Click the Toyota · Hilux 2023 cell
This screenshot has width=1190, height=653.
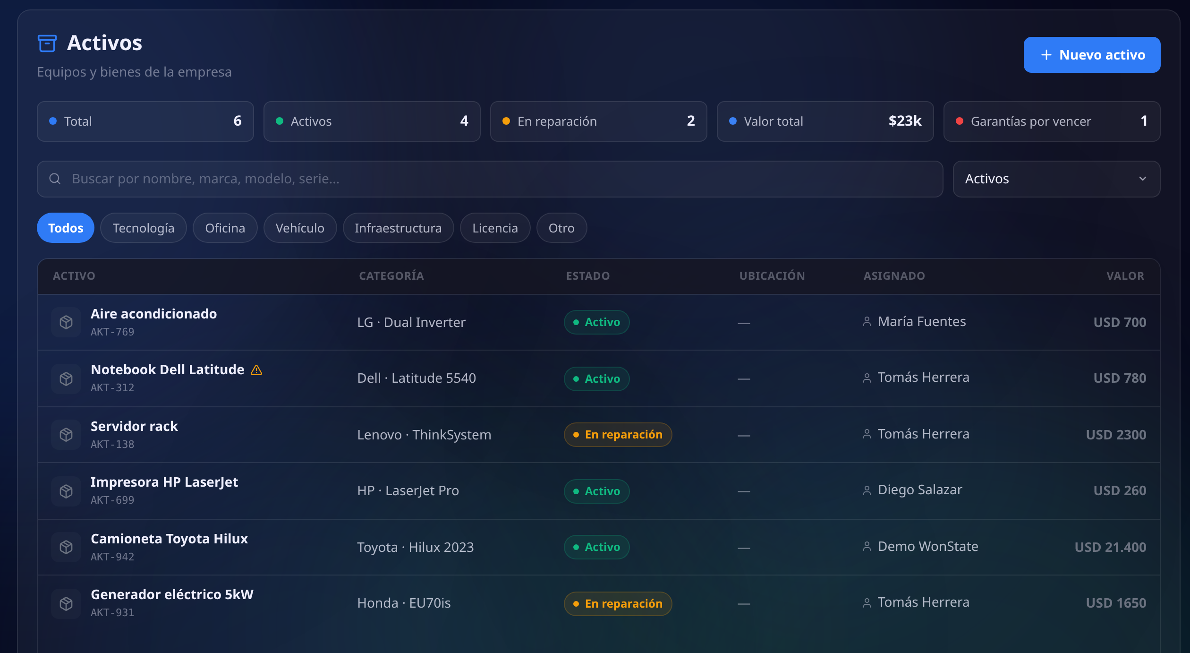coord(416,547)
